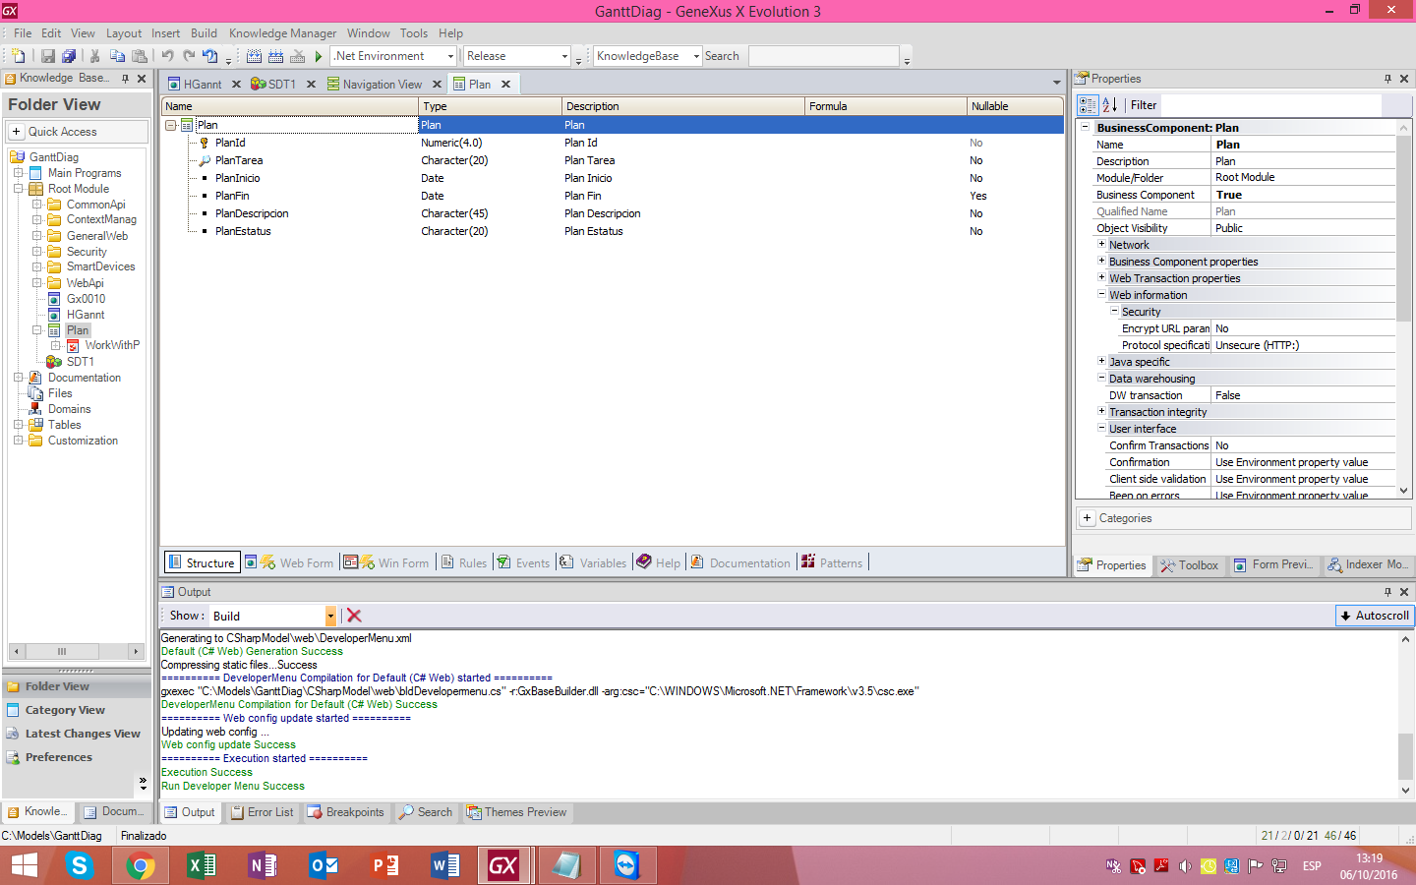This screenshot has height=885, width=1416.
Task: Open Outlook from the taskbar
Action: pos(324,865)
